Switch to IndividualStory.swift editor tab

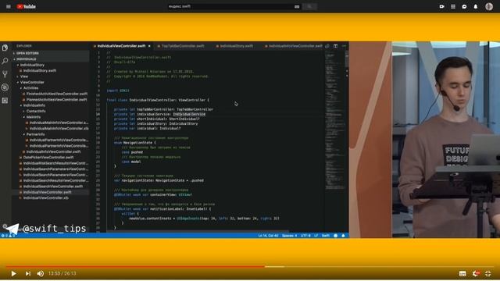click(236, 46)
